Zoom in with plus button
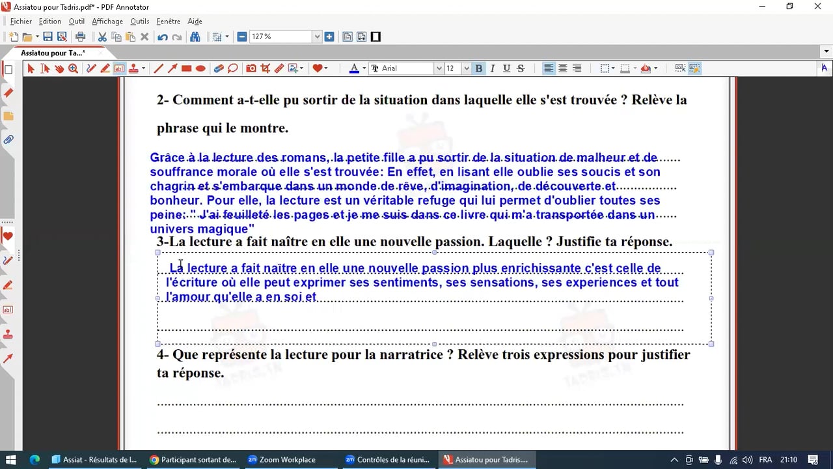 [329, 37]
